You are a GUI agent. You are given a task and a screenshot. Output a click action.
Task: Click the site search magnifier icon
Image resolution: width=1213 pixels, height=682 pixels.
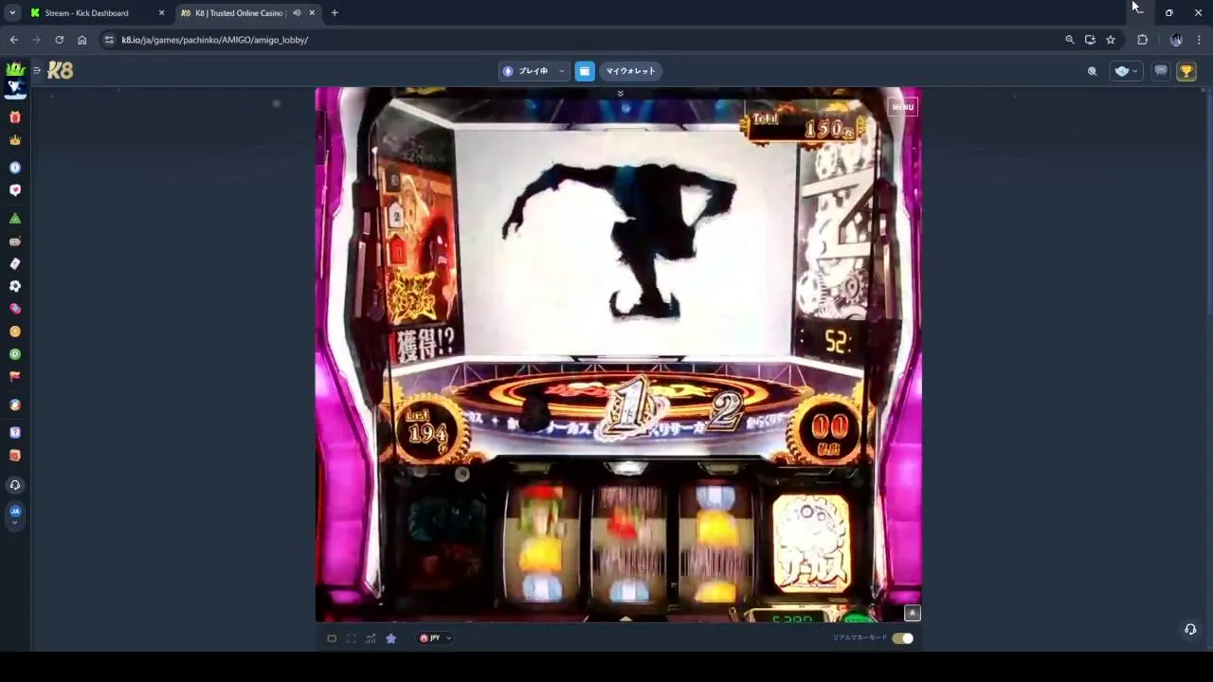1092,71
